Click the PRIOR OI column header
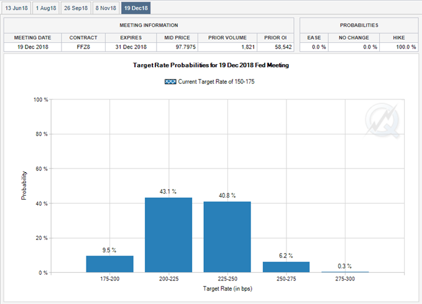This screenshot has height=304, width=422. pos(275,38)
